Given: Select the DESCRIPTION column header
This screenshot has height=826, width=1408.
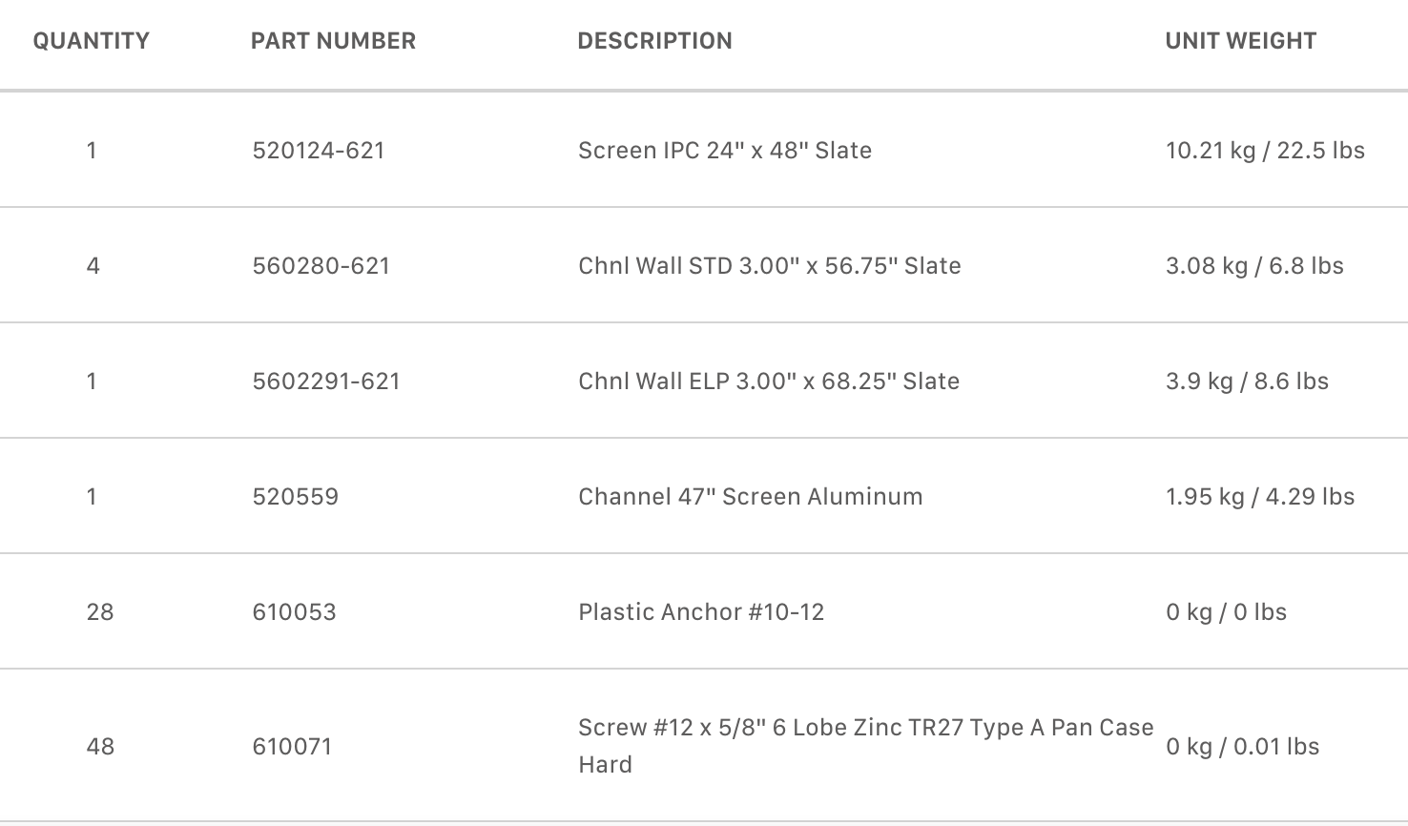Looking at the screenshot, I should pos(654,41).
